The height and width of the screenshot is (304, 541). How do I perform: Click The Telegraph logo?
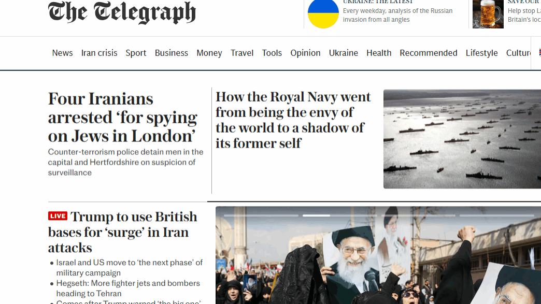pyautogui.click(x=122, y=13)
